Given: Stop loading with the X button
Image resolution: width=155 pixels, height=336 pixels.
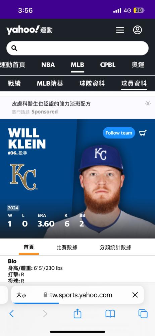Looking at the screenshot, I should pos(135,295).
